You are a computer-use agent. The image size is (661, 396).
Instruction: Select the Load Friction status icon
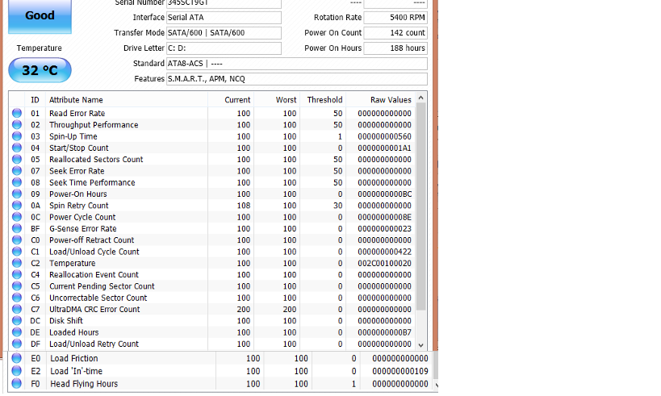(16, 358)
